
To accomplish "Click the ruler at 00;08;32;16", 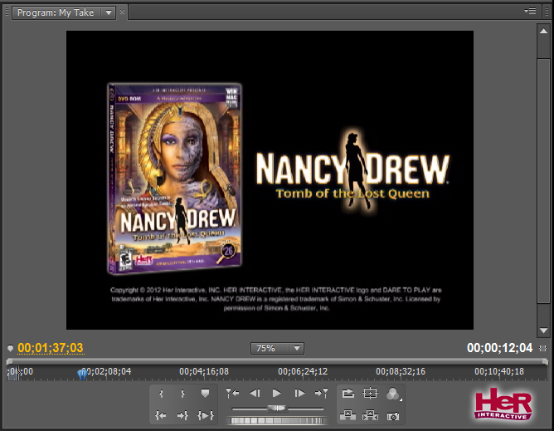I will tap(401, 371).
